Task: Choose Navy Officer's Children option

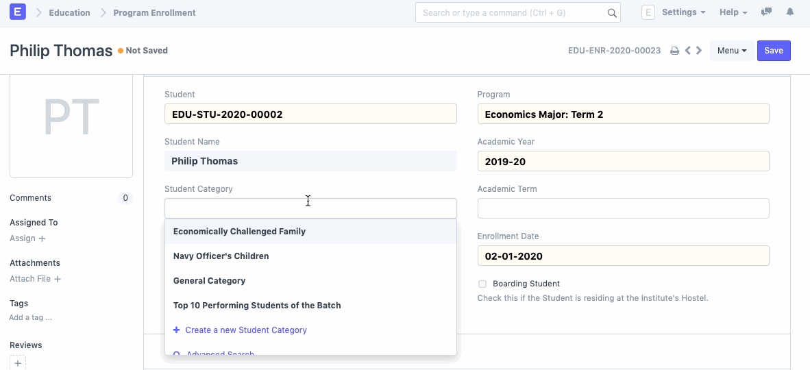Action: click(221, 256)
